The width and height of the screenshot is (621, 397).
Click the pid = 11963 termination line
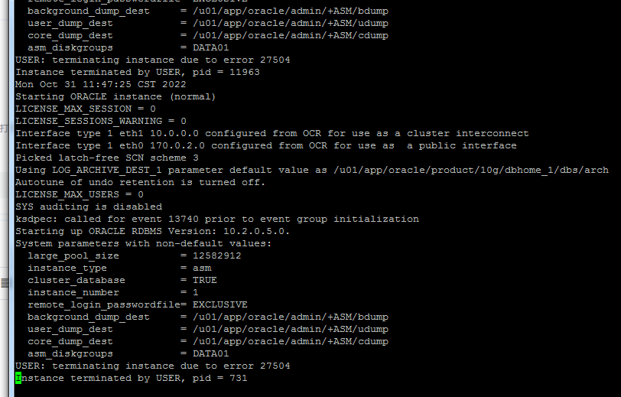pos(138,72)
